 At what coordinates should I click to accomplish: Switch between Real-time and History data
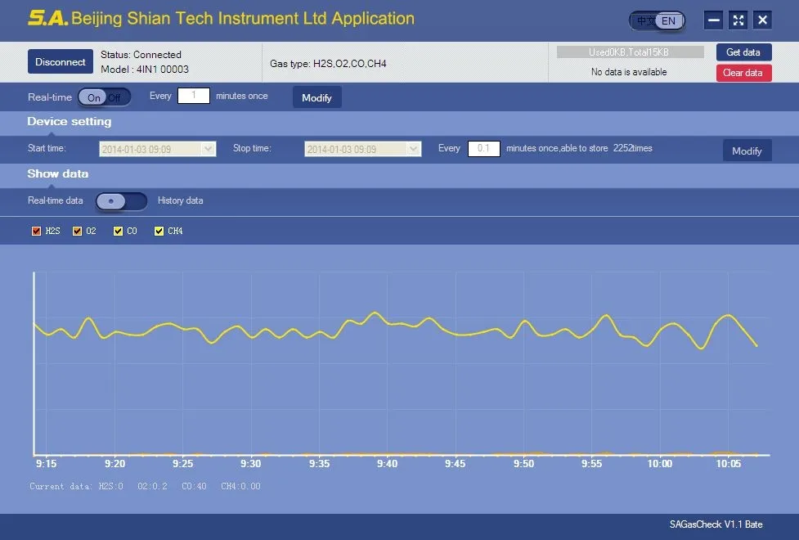(x=121, y=201)
